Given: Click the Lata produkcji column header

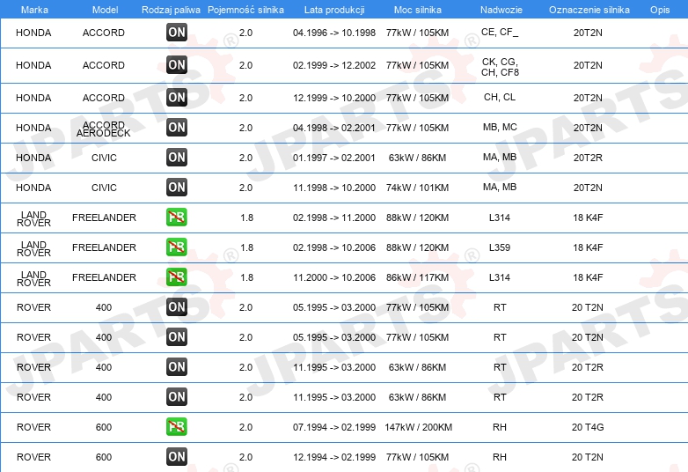Looking at the screenshot, I should click(x=334, y=10).
